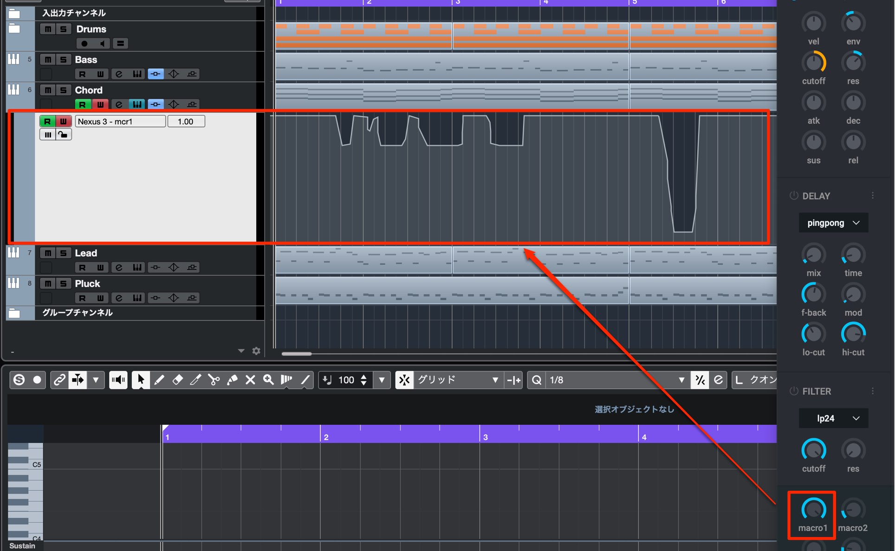This screenshot has height=551, width=895.
Task: Toggle link project and editor cursors
Action: tap(59, 380)
